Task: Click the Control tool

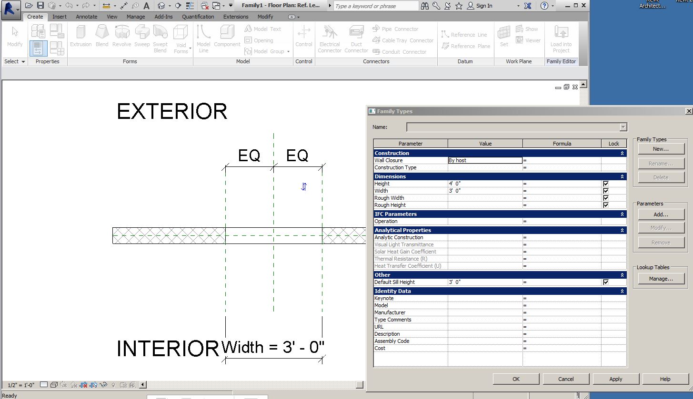Action: click(x=304, y=36)
